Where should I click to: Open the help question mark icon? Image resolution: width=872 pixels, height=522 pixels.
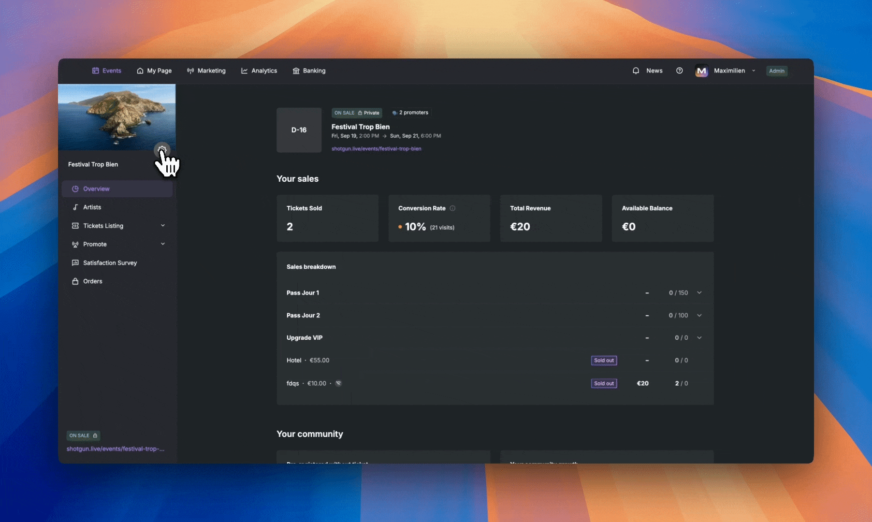click(679, 71)
